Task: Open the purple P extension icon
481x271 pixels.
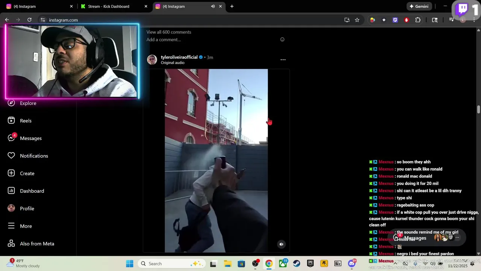Action: coord(395,20)
